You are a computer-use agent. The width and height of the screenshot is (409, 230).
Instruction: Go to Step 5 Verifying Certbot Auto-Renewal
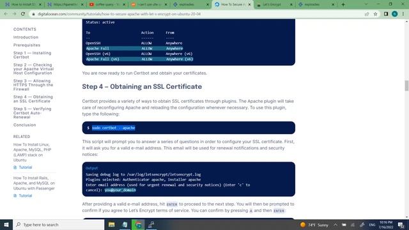point(33,113)
